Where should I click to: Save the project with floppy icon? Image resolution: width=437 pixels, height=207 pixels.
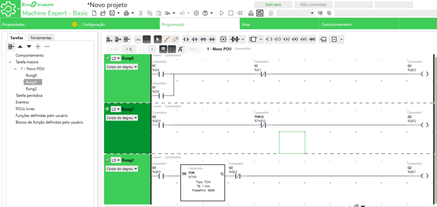pyautogui.click(x=112, y=13)
